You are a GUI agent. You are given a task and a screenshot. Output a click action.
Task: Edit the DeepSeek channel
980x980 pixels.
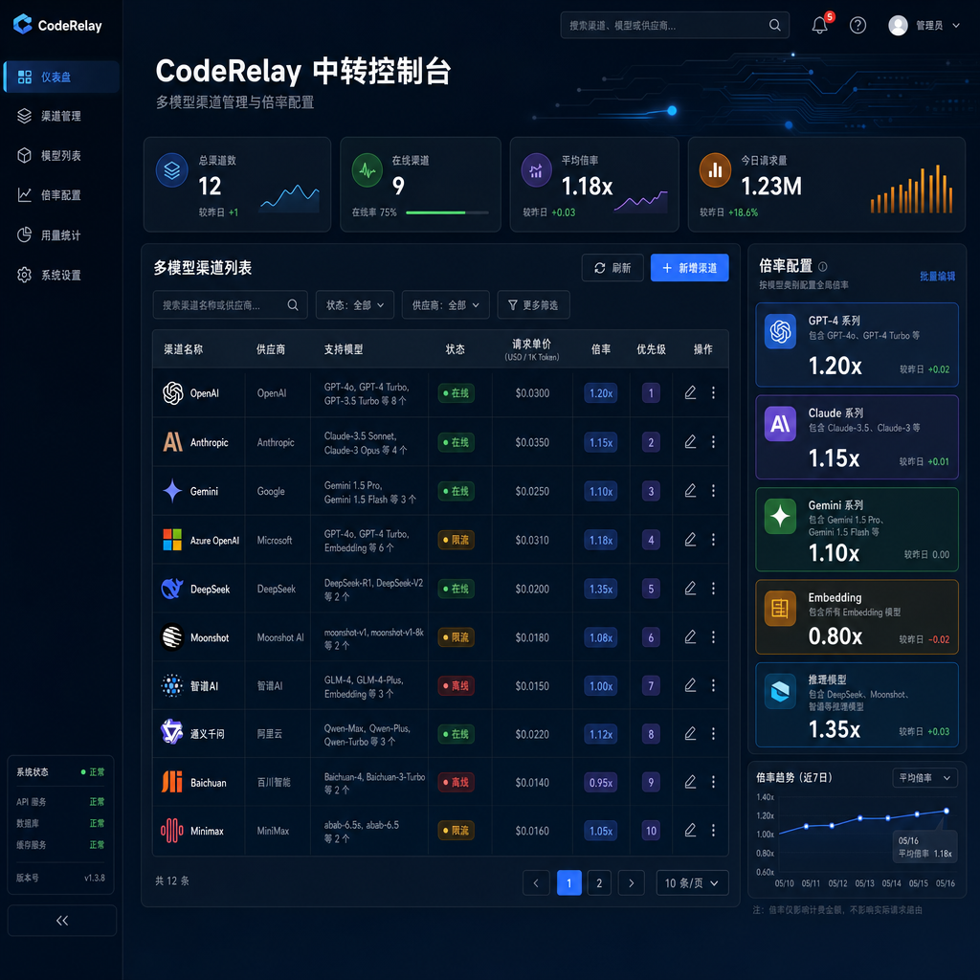[x=690, y=589]
